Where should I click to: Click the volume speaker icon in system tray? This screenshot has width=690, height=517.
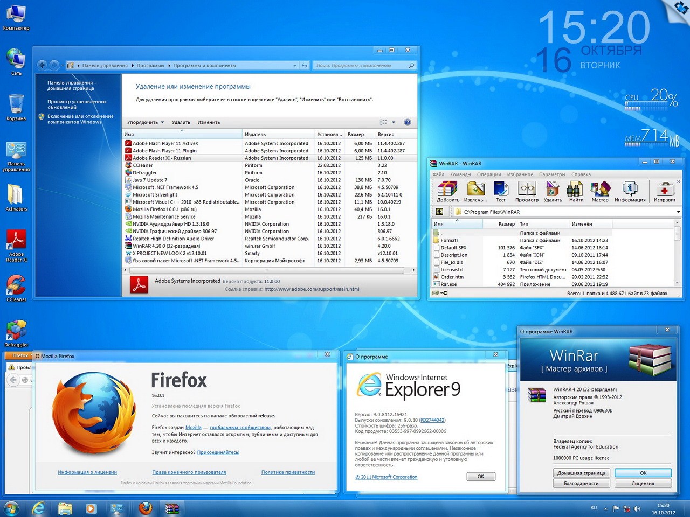pyautogui.click(x=637, y=508)
